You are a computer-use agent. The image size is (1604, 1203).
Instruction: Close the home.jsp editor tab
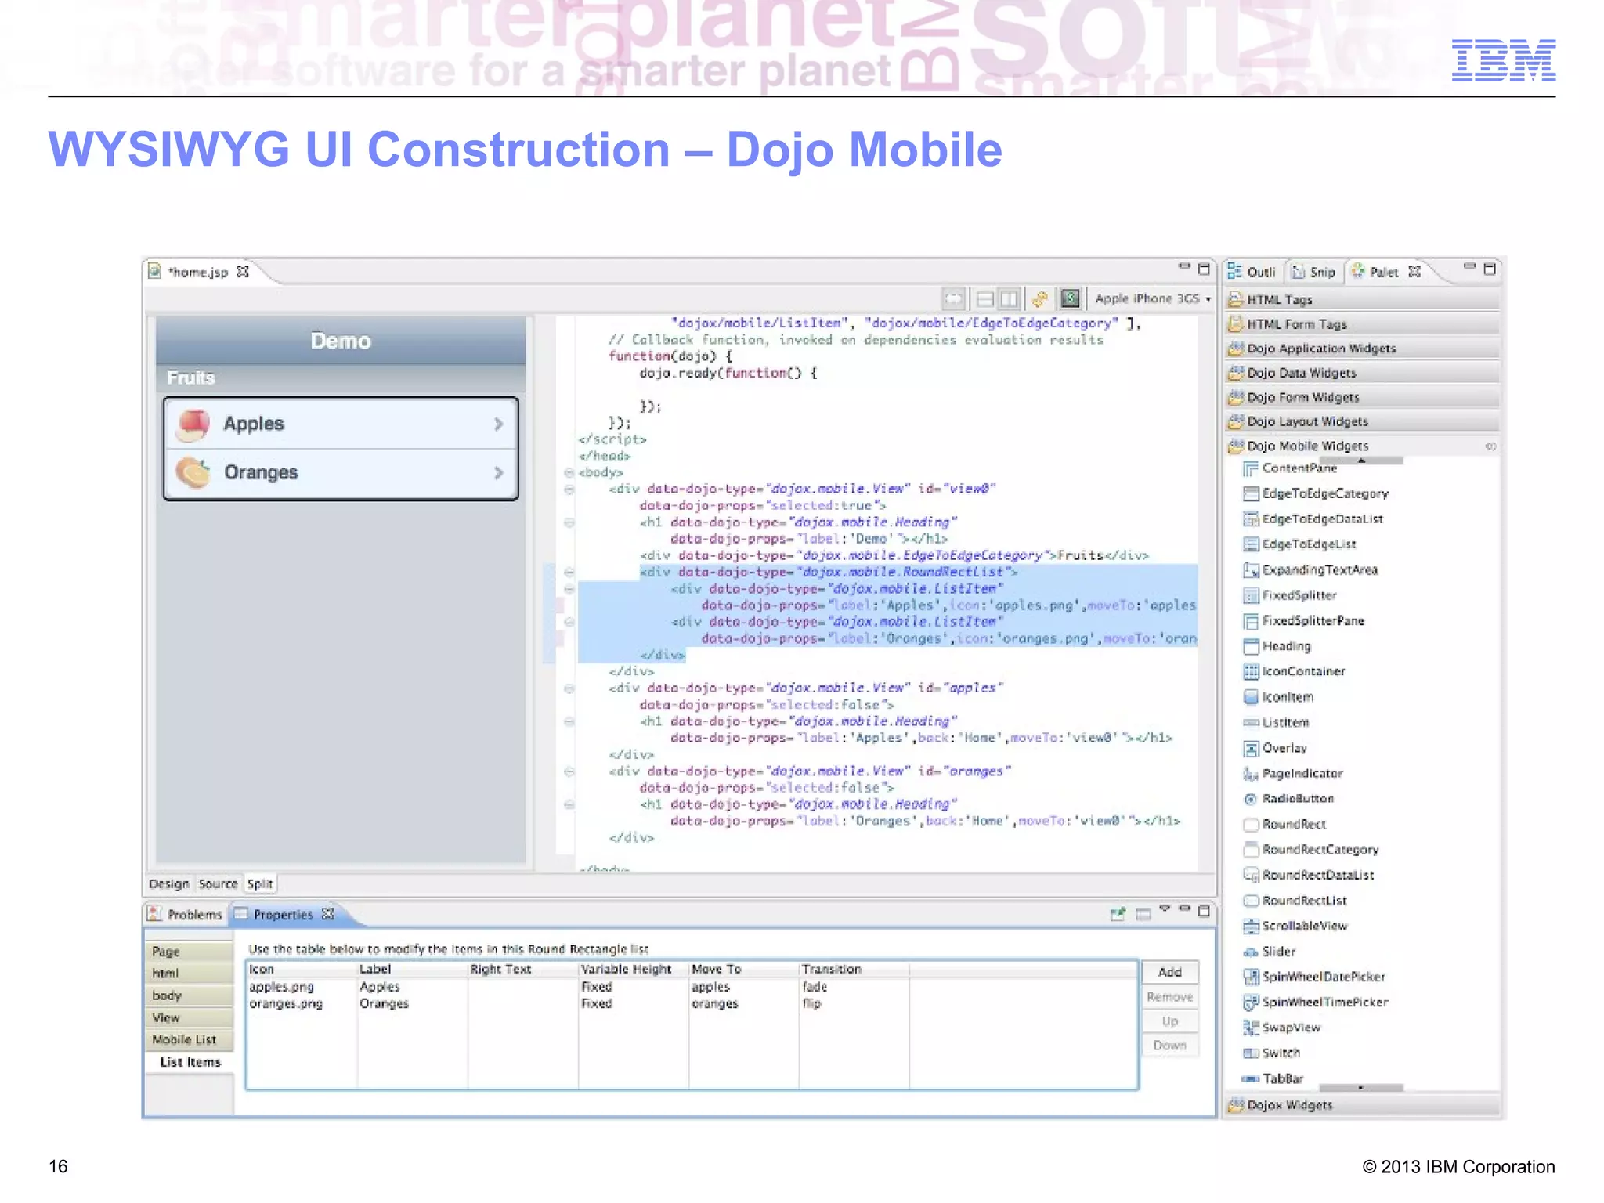pos(243,271)
